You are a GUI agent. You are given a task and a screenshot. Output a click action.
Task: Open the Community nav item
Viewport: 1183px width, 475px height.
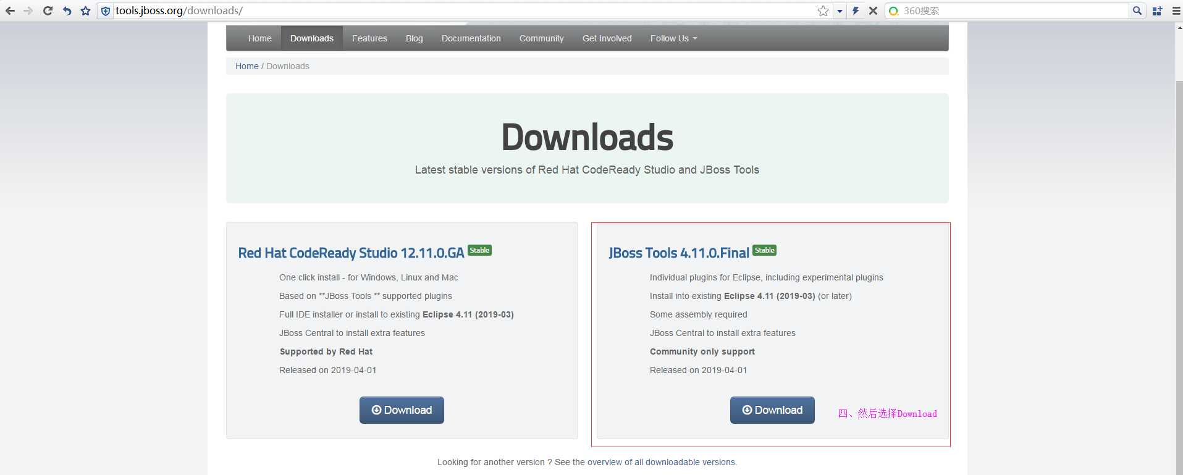click(x=542, y=38)
